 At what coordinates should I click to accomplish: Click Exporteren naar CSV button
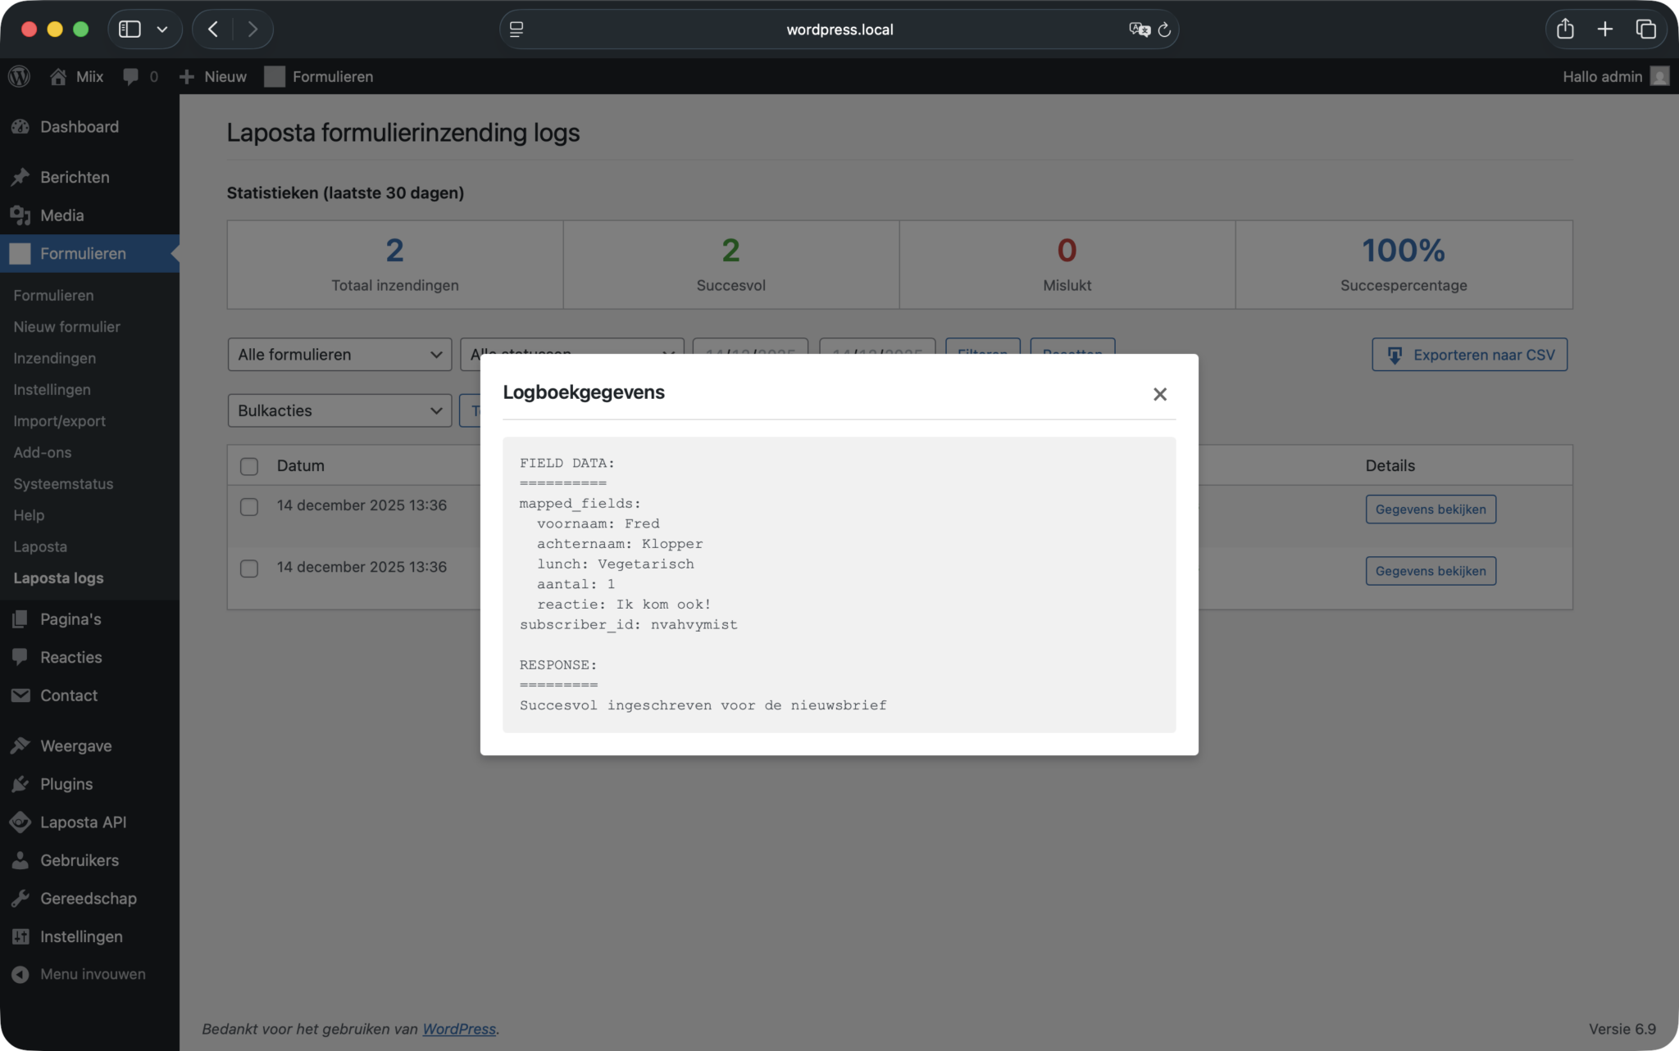coord(1469,355)
